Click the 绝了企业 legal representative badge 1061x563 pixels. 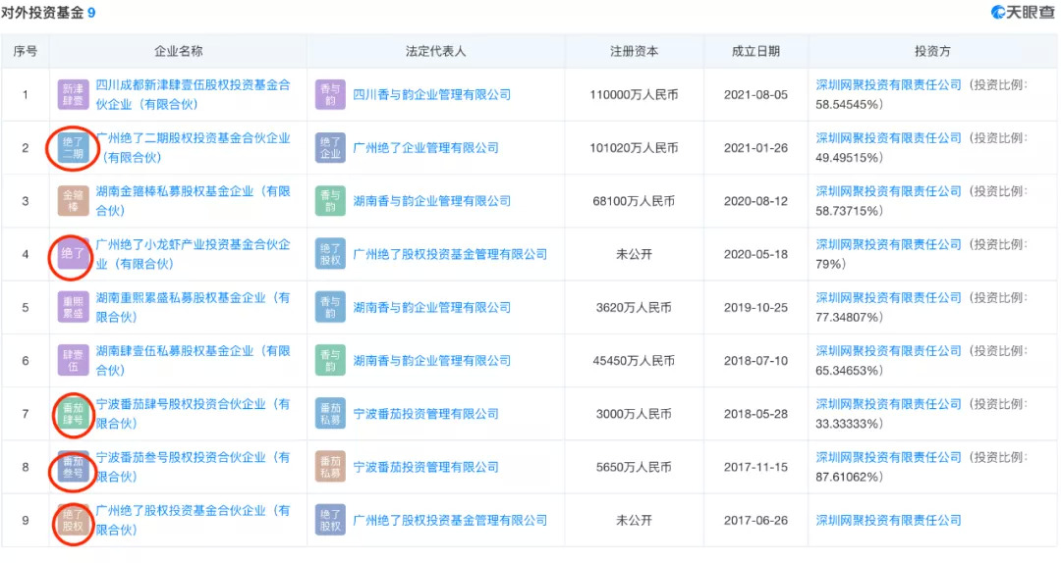tap(331, 148)
